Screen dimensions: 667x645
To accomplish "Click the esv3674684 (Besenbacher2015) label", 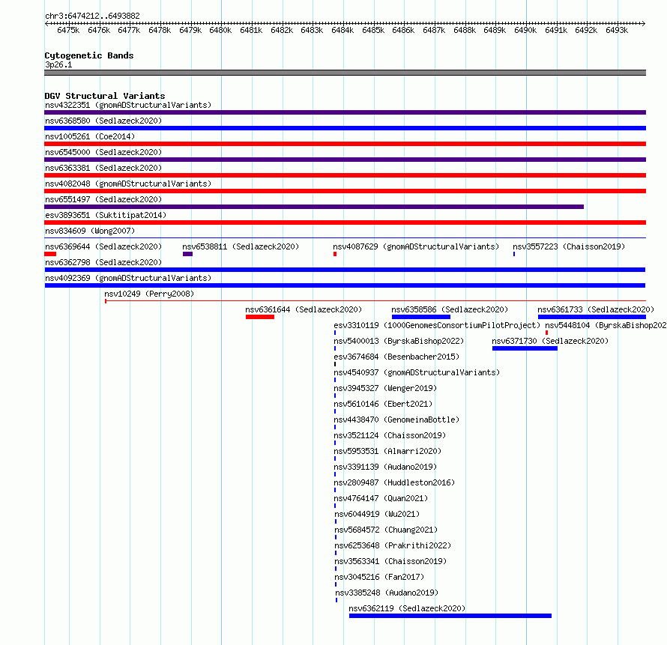I will click(396, 357).
